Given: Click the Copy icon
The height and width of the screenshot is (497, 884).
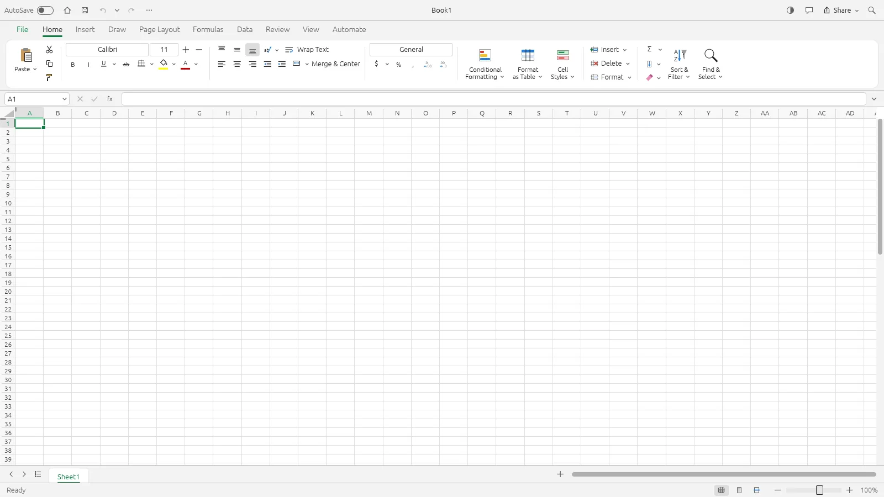Looking at the screenshot, I should (49, 64).
